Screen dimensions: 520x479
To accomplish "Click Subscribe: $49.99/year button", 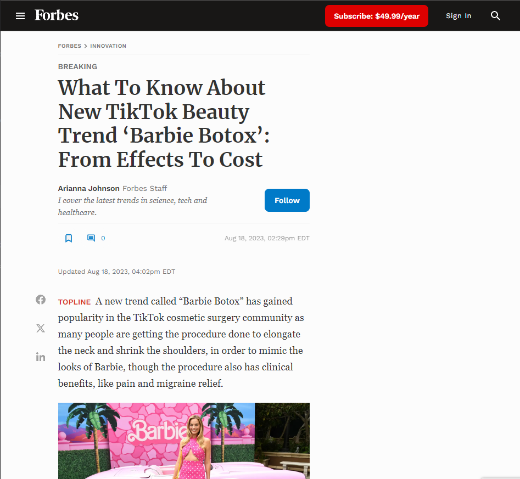I will (x=376, y=16).
